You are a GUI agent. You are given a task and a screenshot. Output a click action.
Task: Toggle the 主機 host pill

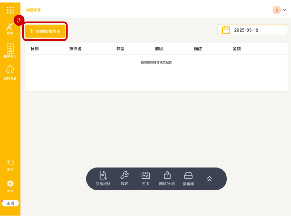coord(10,203)
